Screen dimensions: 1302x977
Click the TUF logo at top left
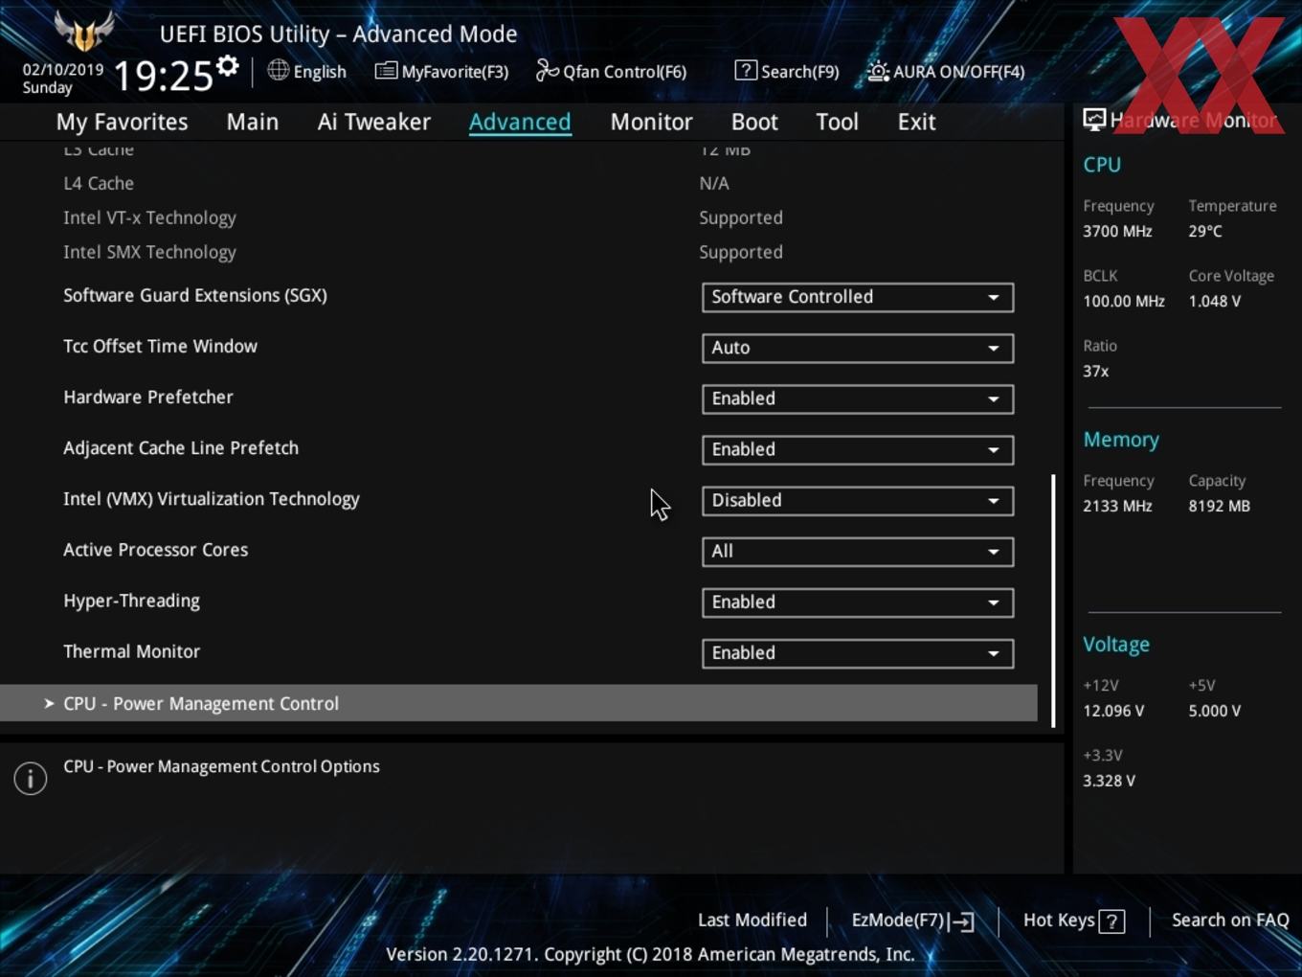[x=84, y=31]
